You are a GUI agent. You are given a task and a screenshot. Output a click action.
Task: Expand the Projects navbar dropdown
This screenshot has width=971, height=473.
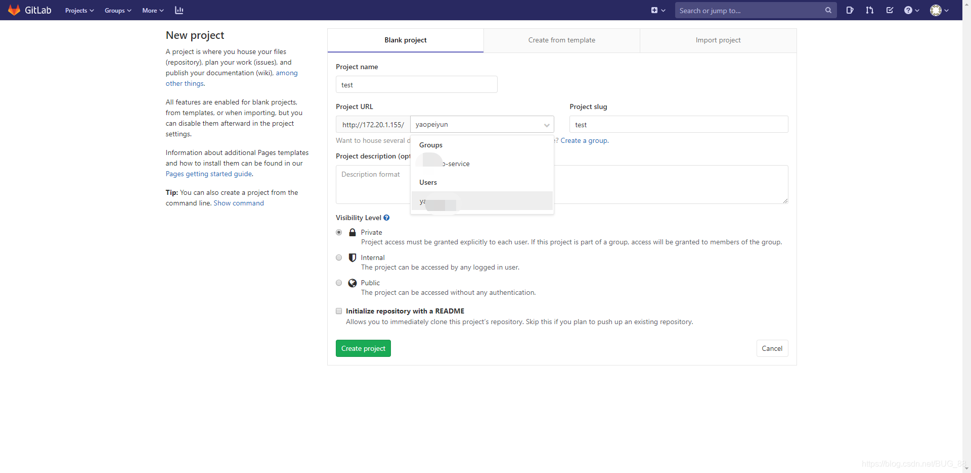pos(79,10)
